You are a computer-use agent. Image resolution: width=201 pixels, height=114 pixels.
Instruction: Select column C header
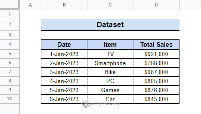[x=110, y=5]
